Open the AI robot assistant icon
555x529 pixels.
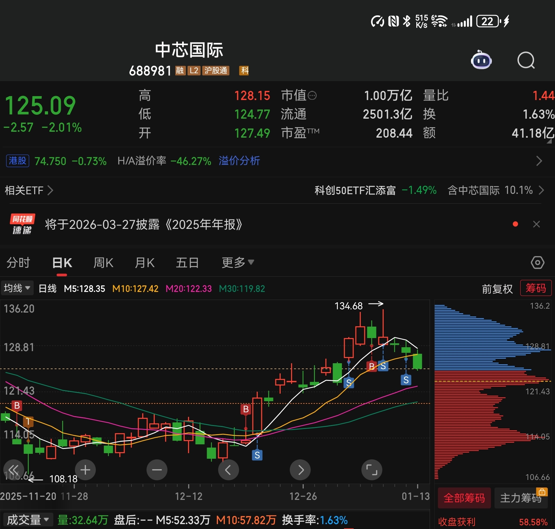pos(481,60)
